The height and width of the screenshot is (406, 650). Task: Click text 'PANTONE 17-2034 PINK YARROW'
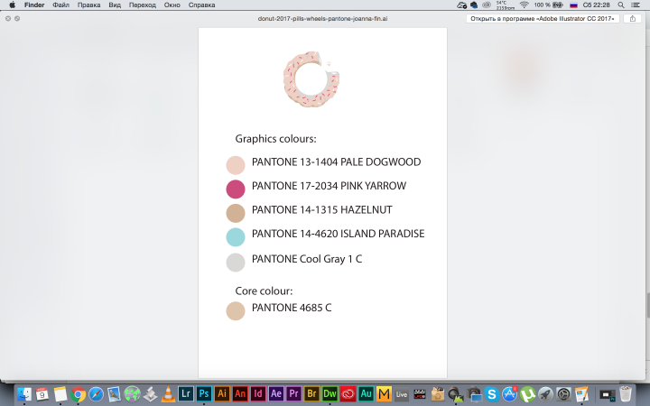pos(329,186)
